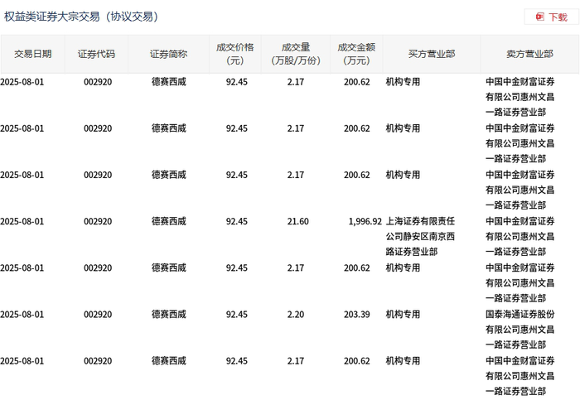The image size is (580, 400).
Task: Click security code 002920 in first row
Action: point(98,82)
